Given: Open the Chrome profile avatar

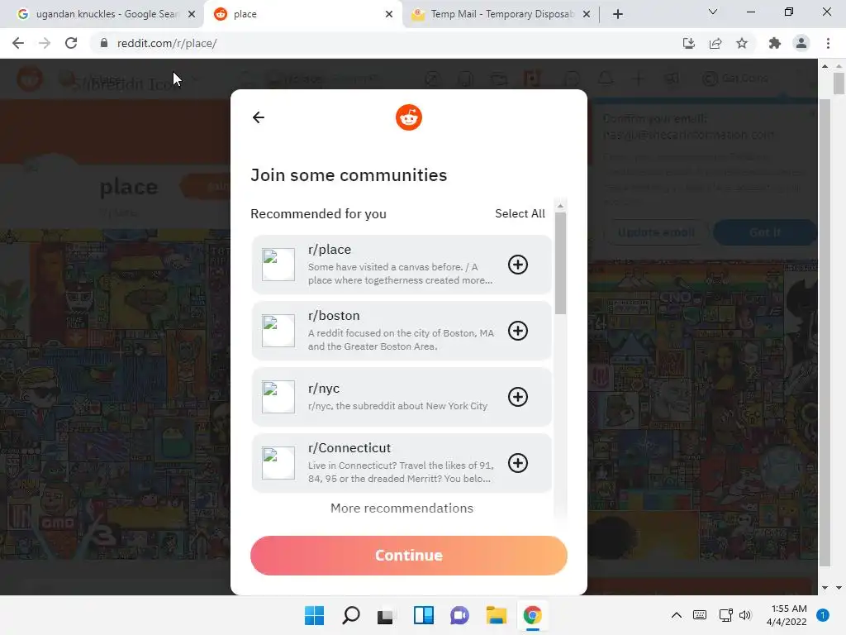Looking at the screenshot, I should [801, 43].
